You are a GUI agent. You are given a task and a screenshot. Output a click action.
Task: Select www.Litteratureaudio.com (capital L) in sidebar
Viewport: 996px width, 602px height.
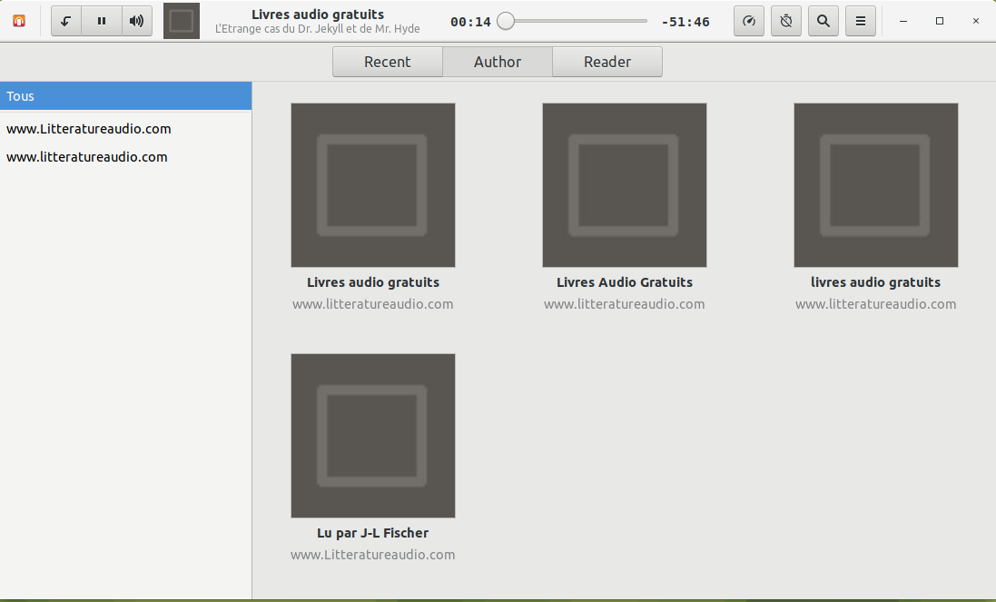[x=126, y=129]
